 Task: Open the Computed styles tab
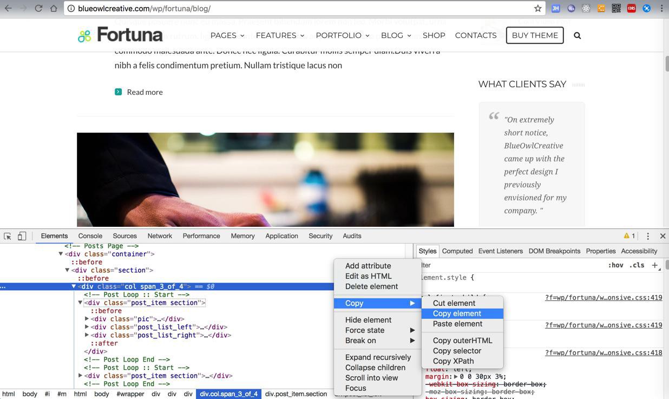[x=457, y=251]
